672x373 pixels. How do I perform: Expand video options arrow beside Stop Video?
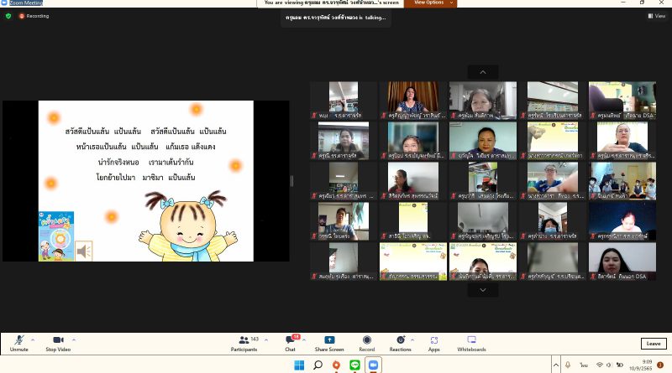[x=74, y=340]
